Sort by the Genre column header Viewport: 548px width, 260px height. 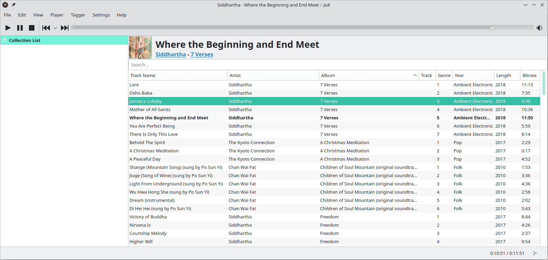(x=444, y=75)
